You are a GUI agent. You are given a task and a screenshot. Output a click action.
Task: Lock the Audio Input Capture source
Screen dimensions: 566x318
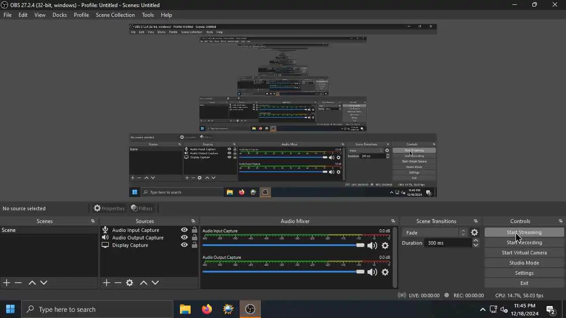(x=194, y=230)
